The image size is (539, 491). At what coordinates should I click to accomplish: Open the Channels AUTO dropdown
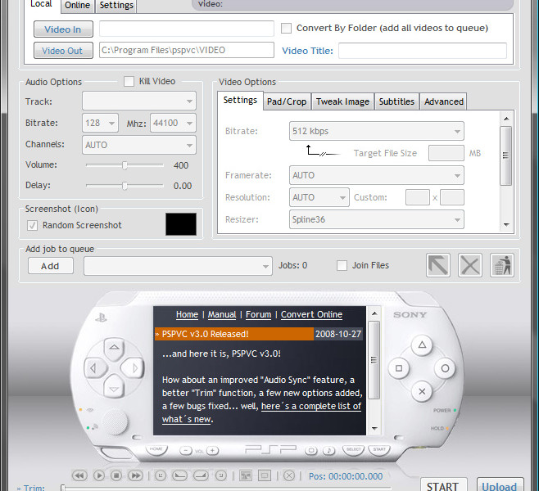(x=139, y=145)
